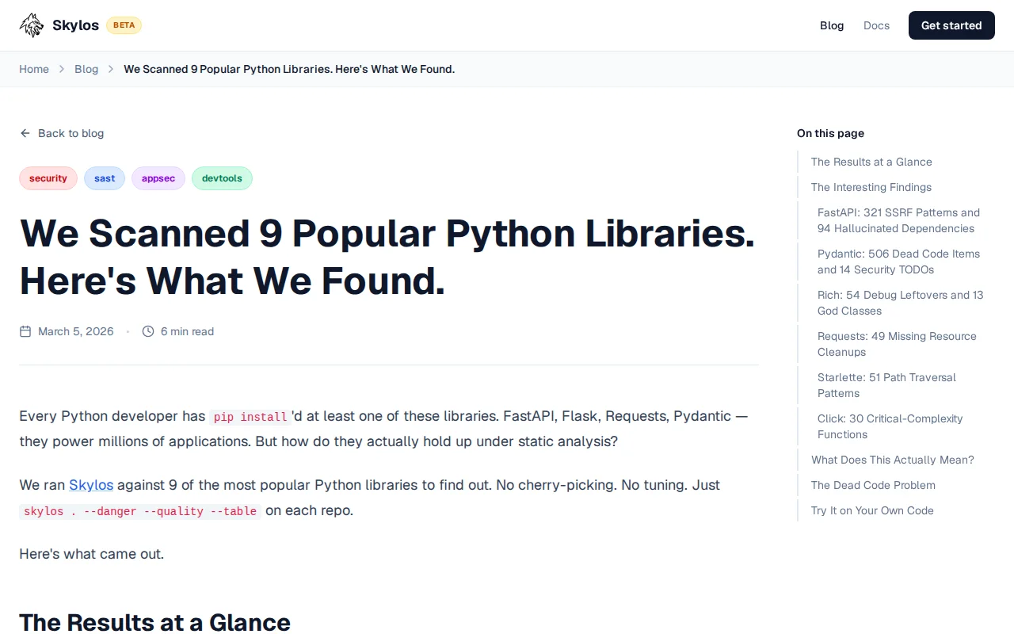The height and width of the screenshot is (634, 1014).
Task: Select the appsec tag
Action: pyautogui.click(x=158, y=178)
